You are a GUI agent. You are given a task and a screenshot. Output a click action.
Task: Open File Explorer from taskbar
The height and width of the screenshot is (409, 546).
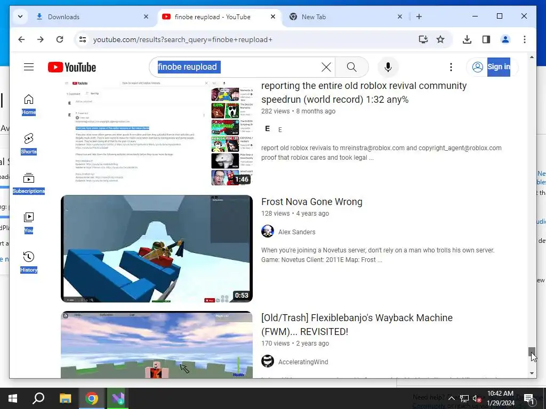tap(65, 398)
